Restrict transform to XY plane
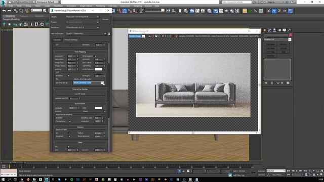Viewport: 324px width, 182px height. (x=285, y=11)
